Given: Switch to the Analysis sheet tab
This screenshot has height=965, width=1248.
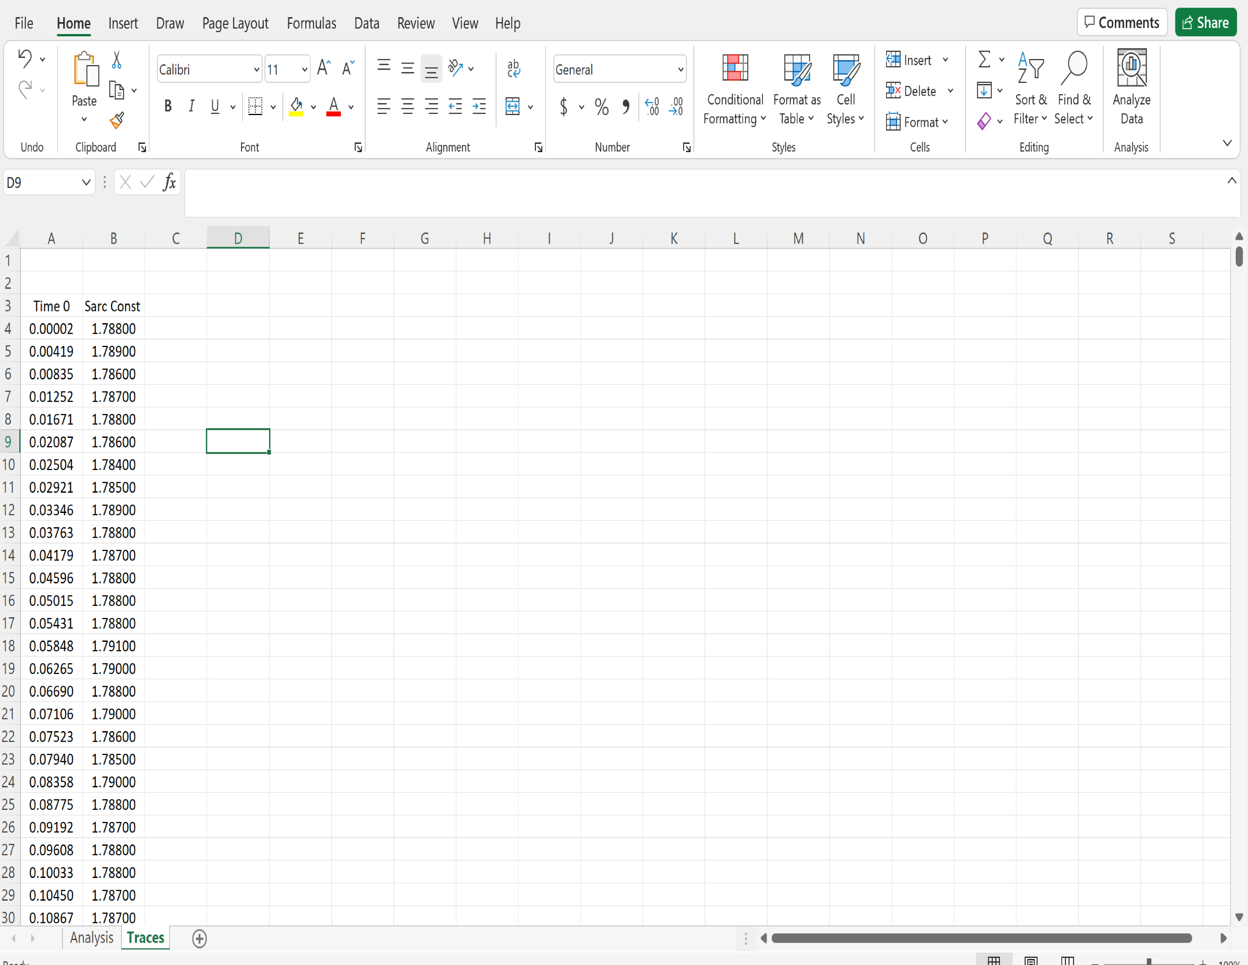Looking at the screenshot, I should [x=92, y=937].
